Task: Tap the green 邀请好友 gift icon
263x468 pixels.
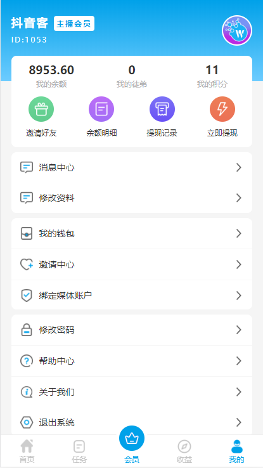Action: [41, 109]
